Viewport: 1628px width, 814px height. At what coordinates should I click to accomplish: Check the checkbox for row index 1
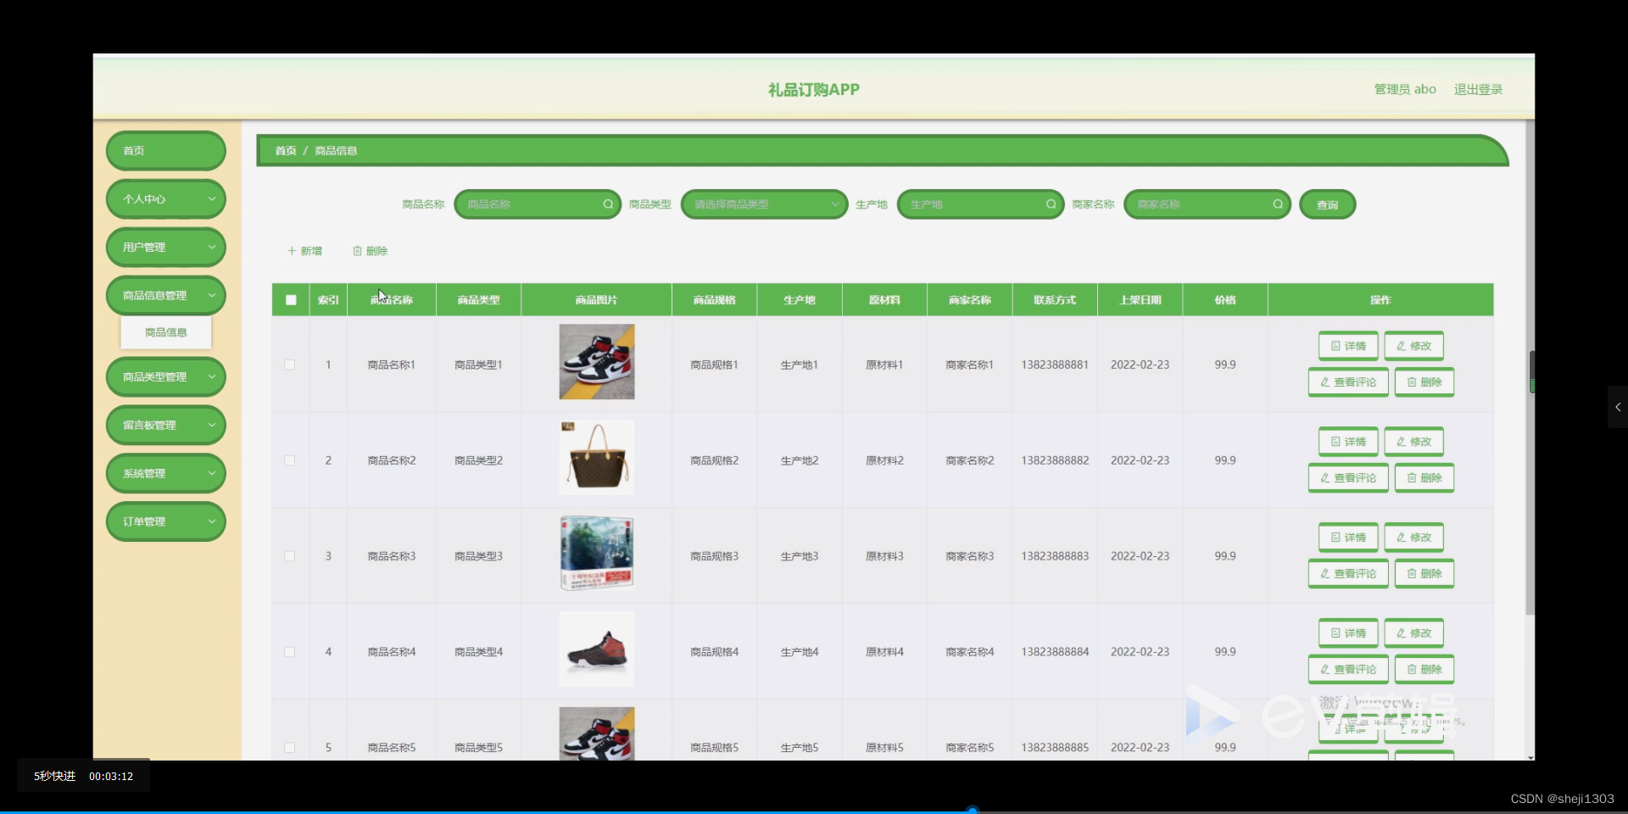289,365
